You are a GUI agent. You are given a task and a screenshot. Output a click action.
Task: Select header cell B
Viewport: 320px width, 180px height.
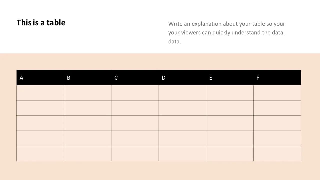[x=88, y=78]
